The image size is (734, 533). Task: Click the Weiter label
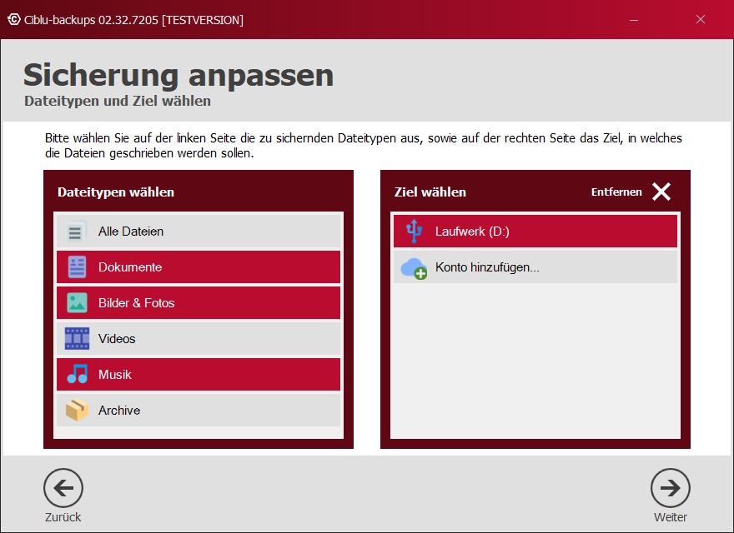click(x=671, y=517)
